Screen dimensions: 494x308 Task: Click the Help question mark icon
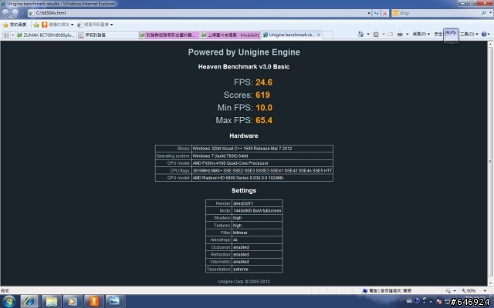click(484, 34)
